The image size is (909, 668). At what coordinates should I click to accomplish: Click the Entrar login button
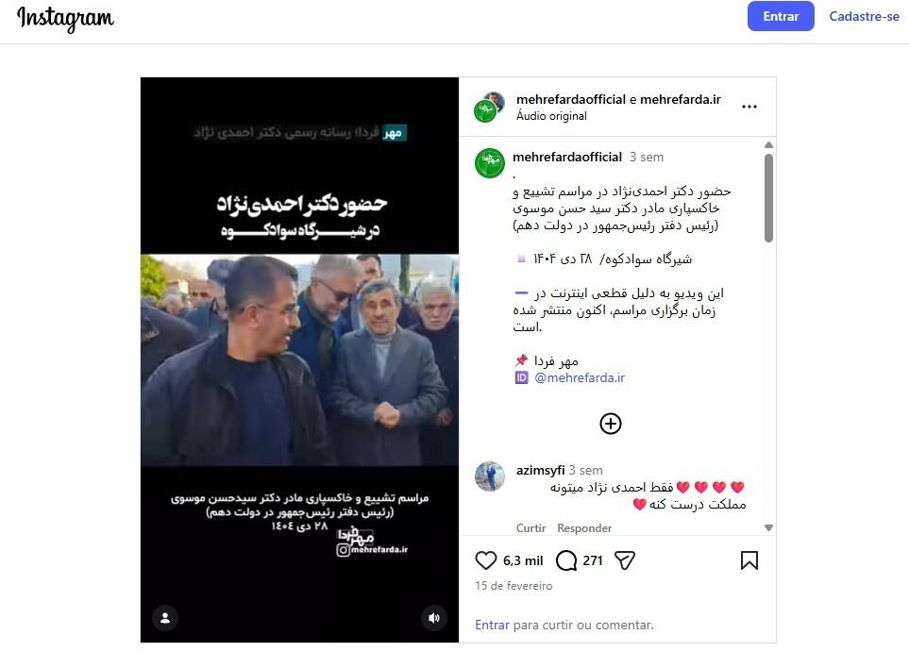781,16
